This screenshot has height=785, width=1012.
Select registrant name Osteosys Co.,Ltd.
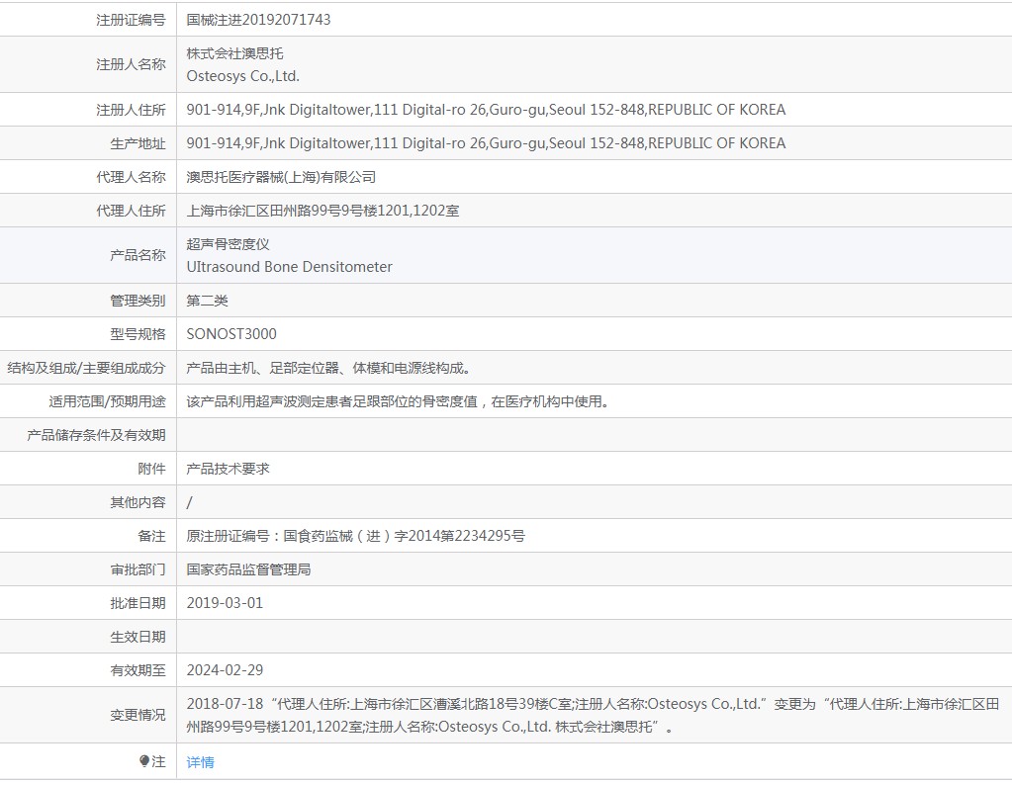(242, 76)
